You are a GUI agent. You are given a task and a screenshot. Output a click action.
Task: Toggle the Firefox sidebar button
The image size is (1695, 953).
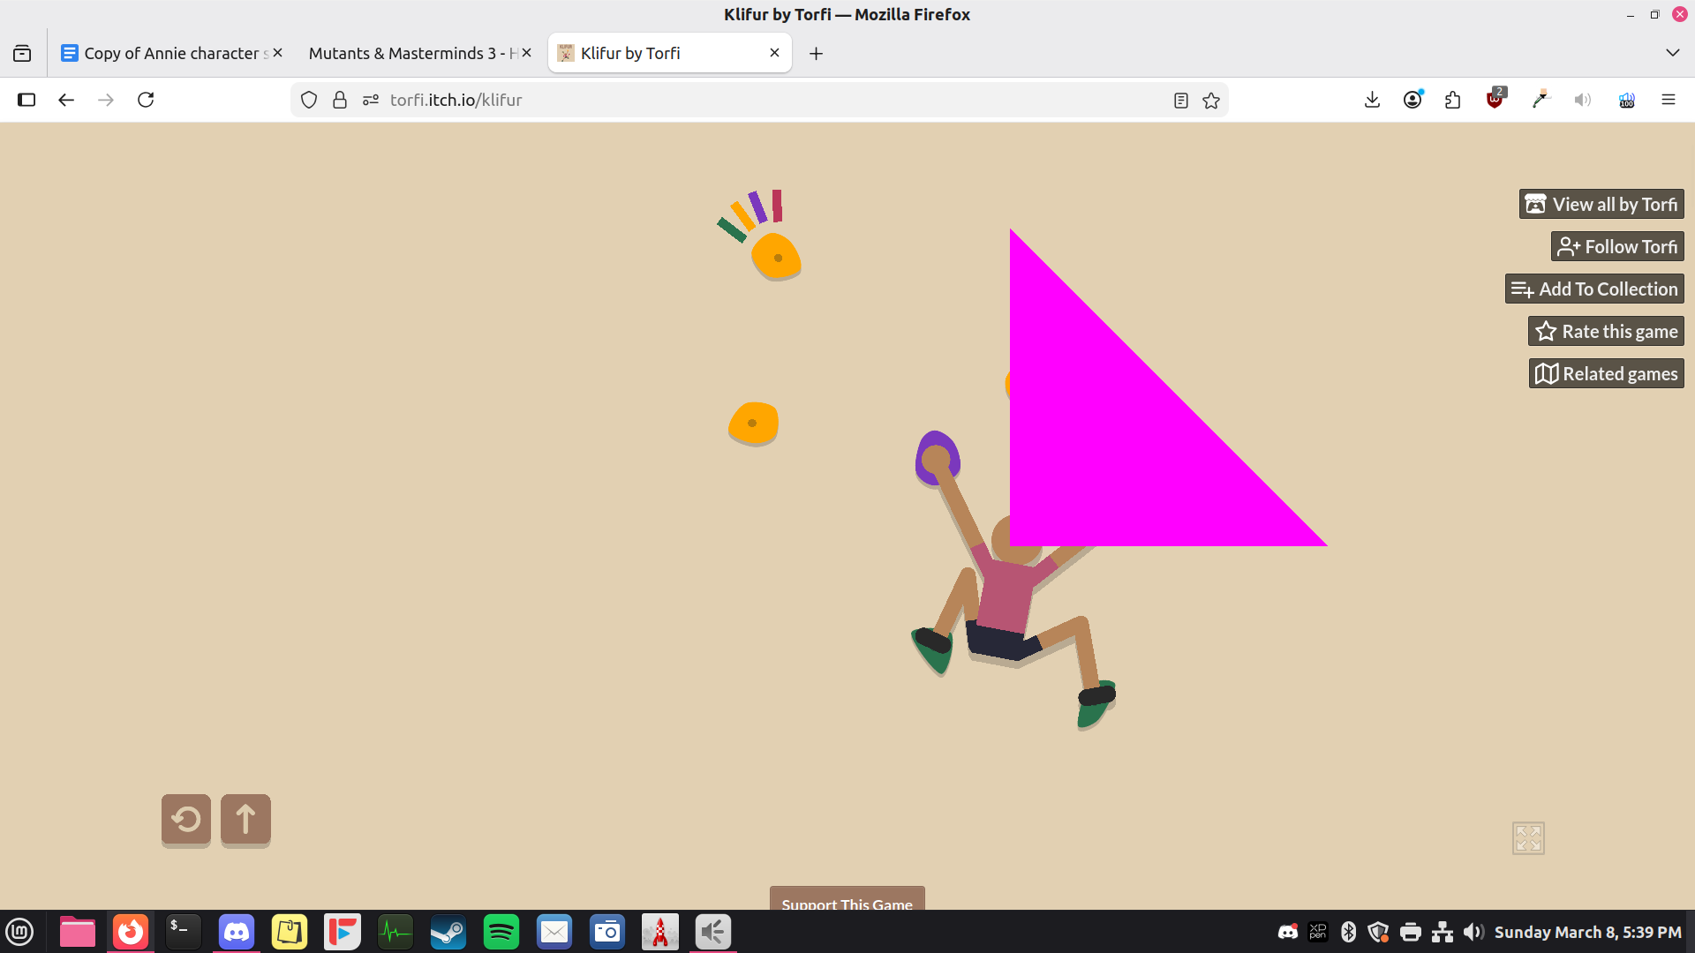[26, 100]
